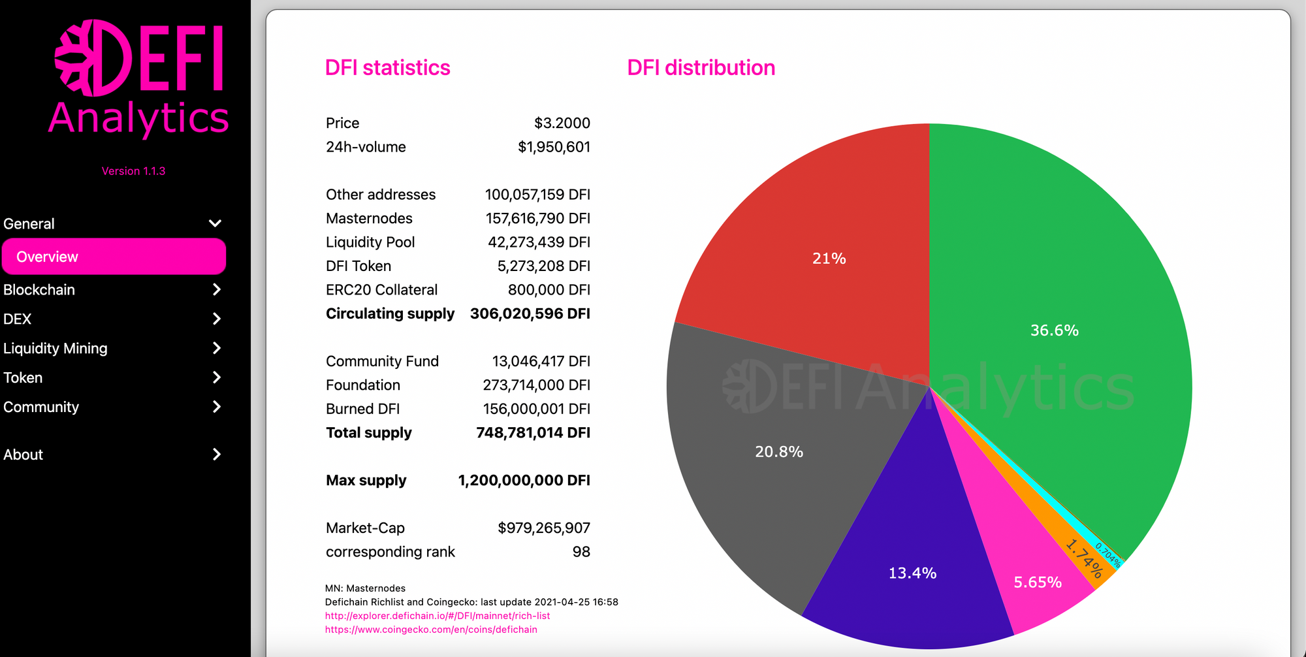Click the Masternodes row label
1306x657 pixels.
click(369, 218)
